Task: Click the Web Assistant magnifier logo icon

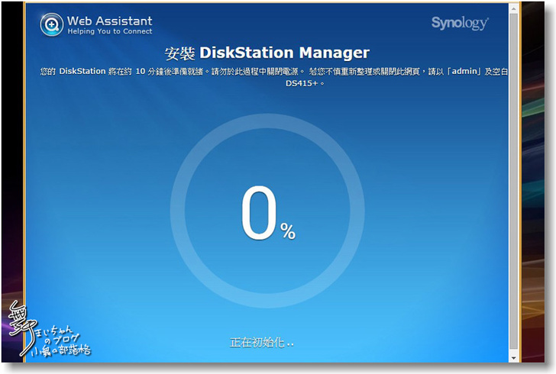Action: [52, 24]
